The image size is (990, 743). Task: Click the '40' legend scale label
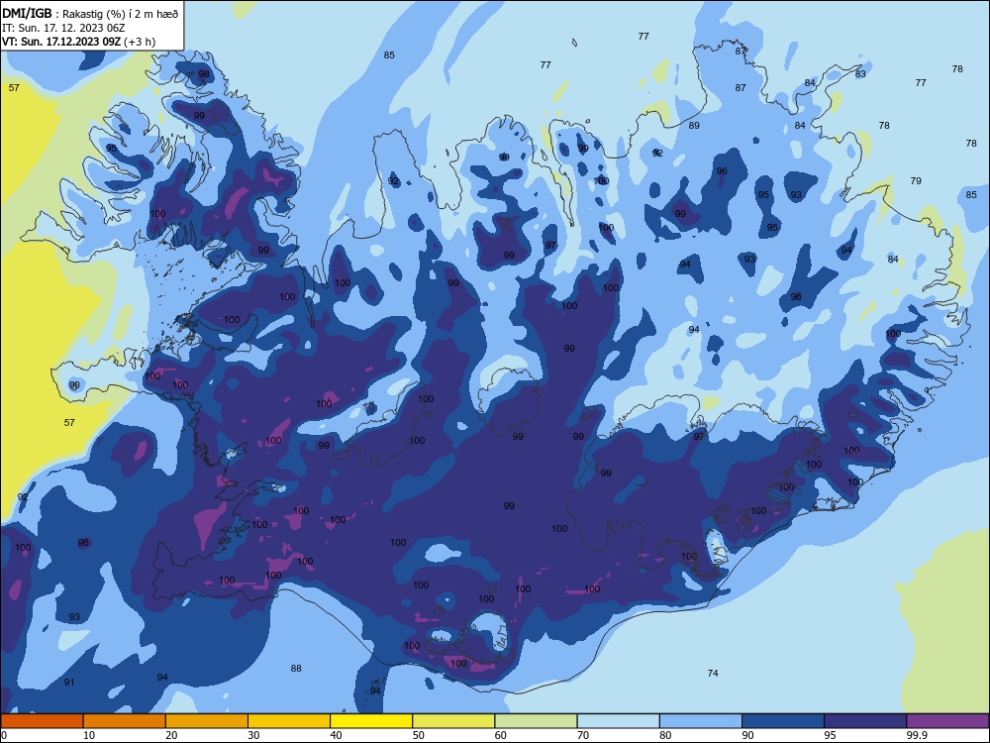337,735
